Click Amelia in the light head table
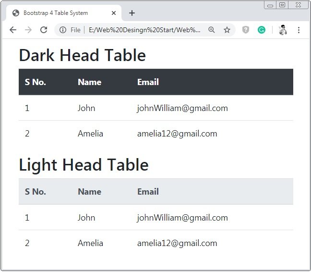This screenshot has height=272, width=311. coord(90,243)
